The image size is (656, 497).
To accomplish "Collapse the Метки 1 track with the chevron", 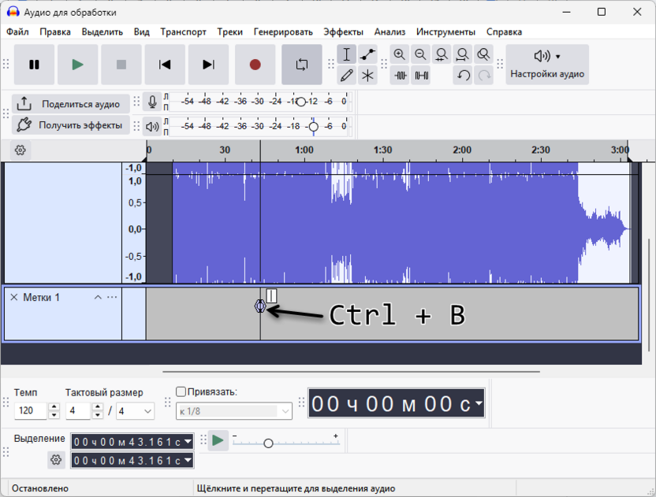I will [98, 297].
